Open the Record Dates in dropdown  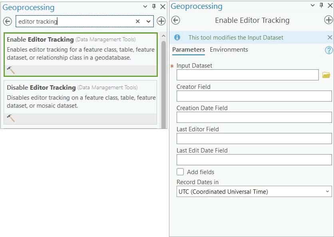click(327, 191)
